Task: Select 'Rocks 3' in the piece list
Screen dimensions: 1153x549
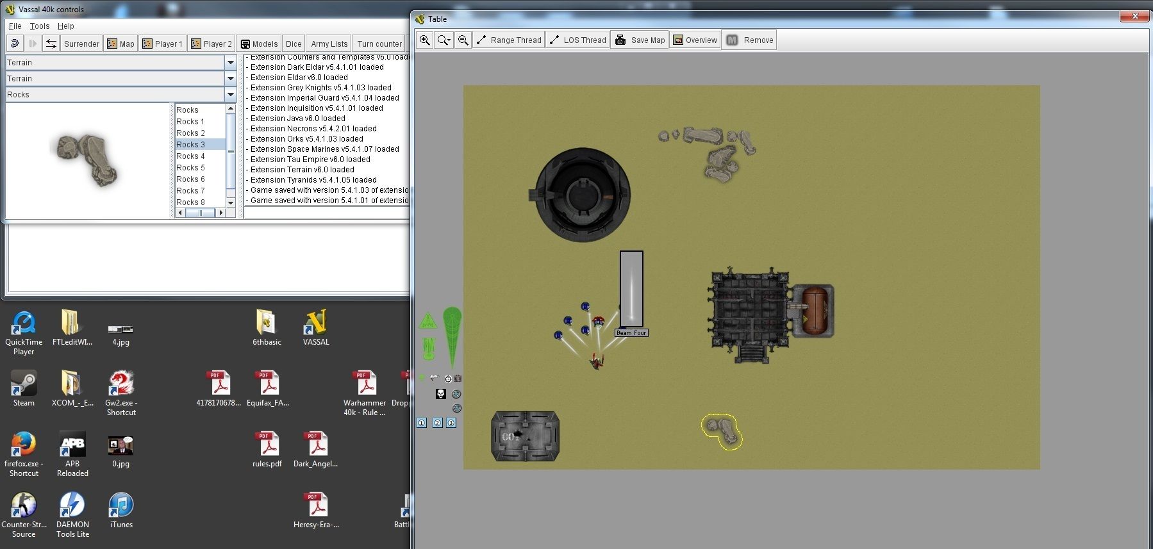Action: point(200,144)
